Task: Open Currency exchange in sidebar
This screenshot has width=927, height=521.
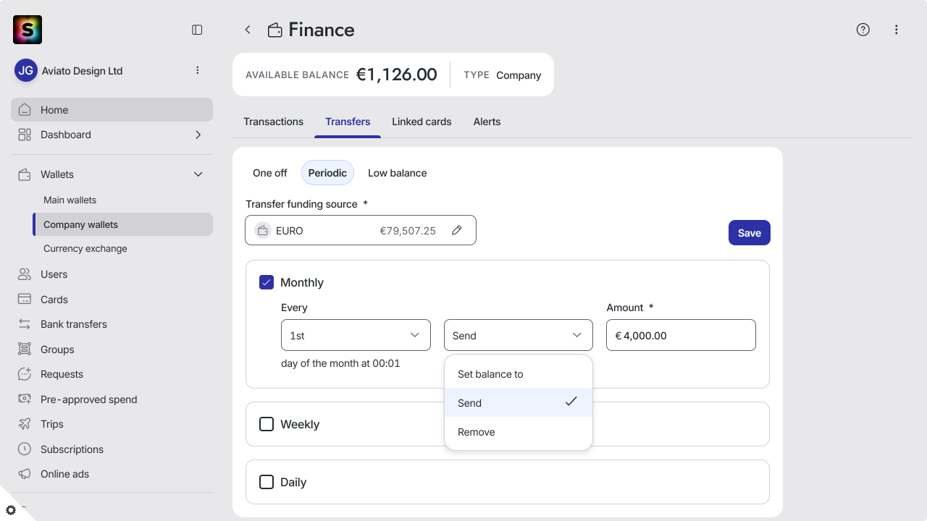Action: [123, 248]
